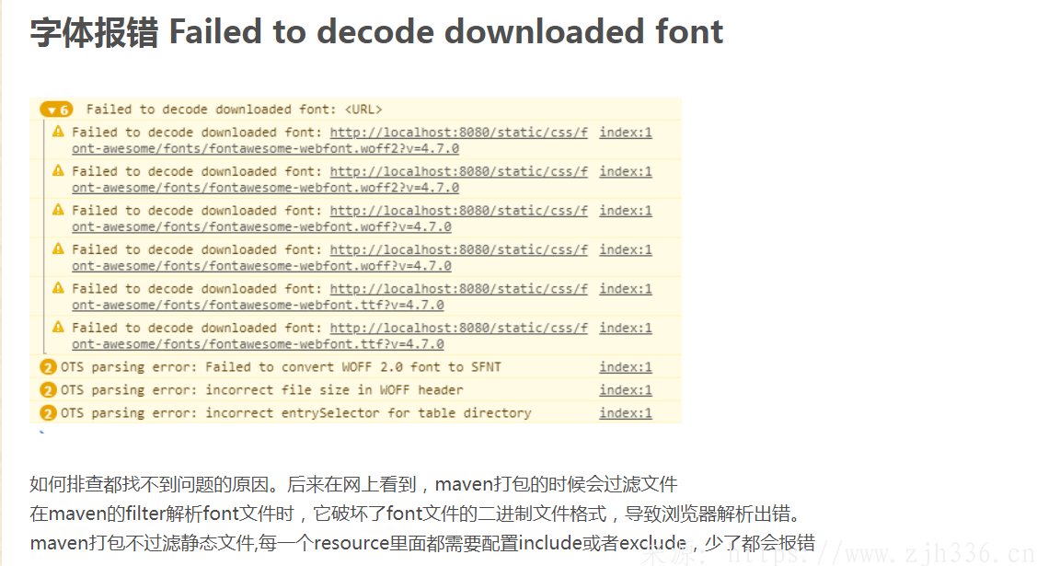
Task: Click index:1 beside the first woff2 warning
Action: pos(626,133)
